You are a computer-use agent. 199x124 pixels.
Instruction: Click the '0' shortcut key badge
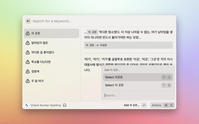[169, 85]
